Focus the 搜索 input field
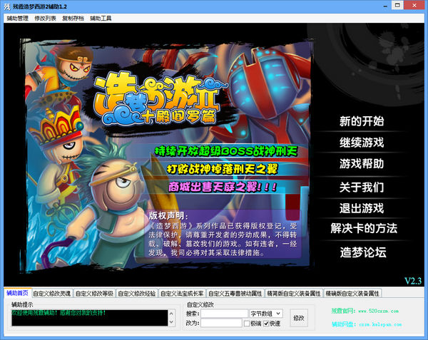 (225, 314)
